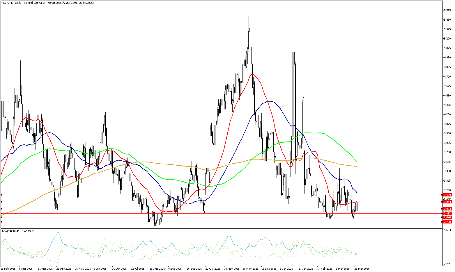This screenshot has height=272, width=455.
Task: Click the 30 Jun 2025 date label
Action: tap(119, 269)
